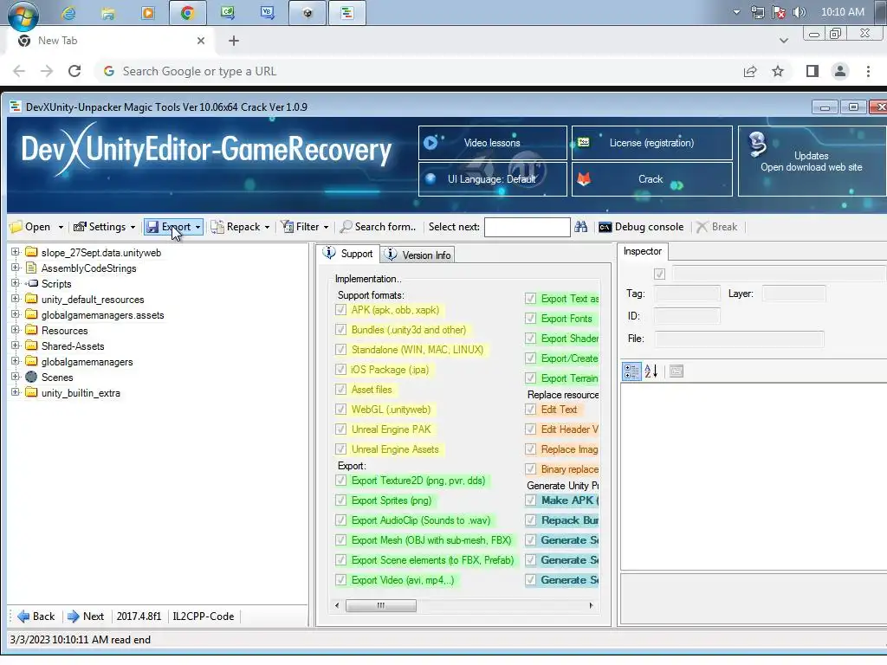Open Video lessons banner button
The width and height of the screenshot is (887, 665).
[x=492, y=143]
